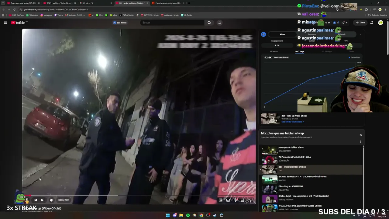
Task: Open the WhatsApp bookmark
Action: (x=32, y=15)
